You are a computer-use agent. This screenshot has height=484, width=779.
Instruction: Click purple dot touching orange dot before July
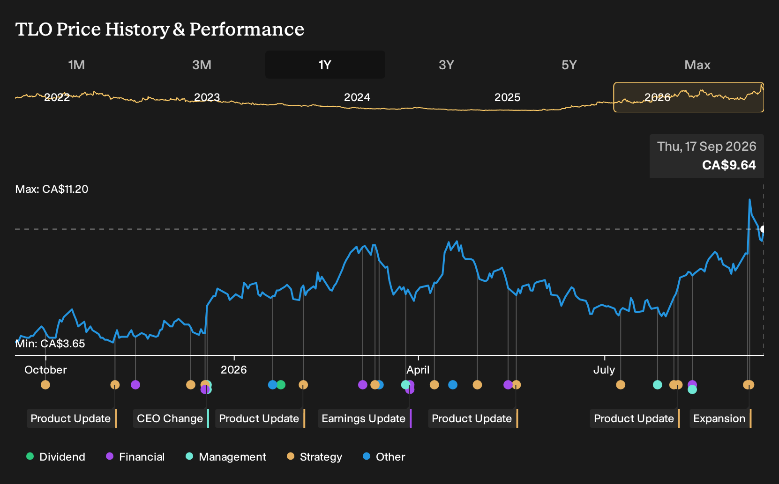(508, 385)
